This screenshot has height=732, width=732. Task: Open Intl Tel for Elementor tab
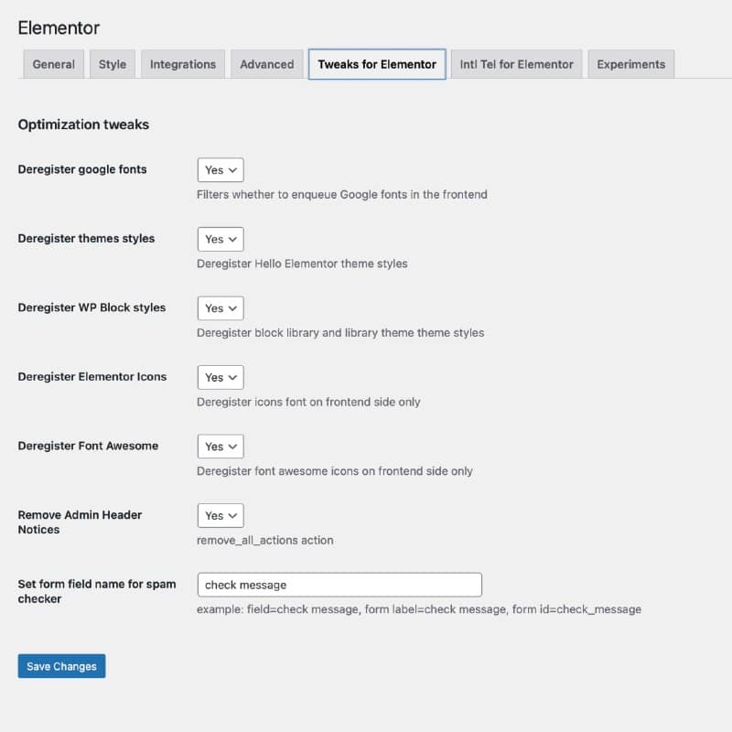(x=516, y=64)
